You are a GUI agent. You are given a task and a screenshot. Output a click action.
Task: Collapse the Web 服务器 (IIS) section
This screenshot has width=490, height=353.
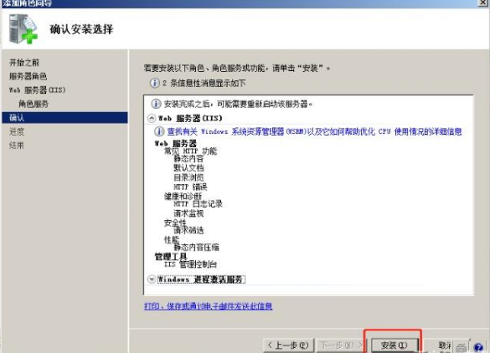click(152, 118)
